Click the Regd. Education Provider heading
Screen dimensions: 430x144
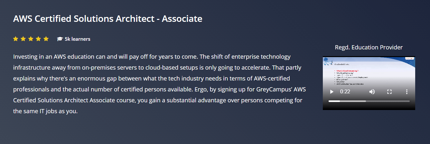click(369, 47)
